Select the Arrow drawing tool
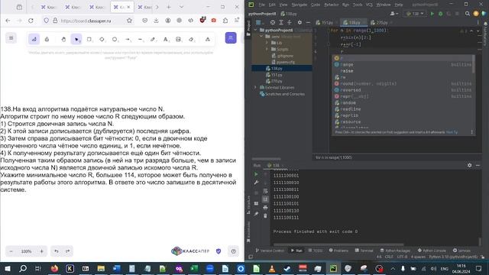This screenshot has height=275, width=489. (128, 39)
